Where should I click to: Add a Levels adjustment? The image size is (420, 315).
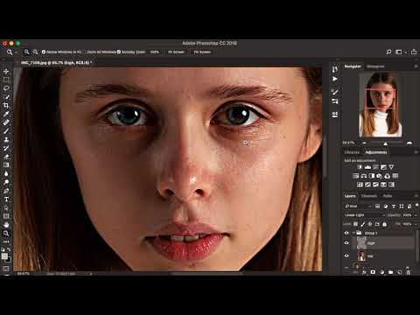pos(367,167)
